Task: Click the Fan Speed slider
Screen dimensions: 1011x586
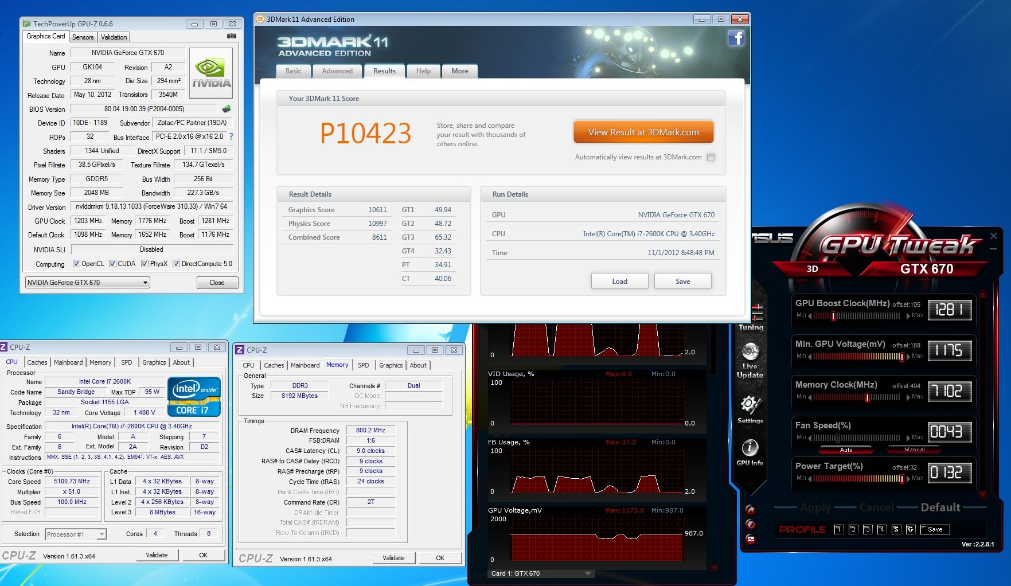Action: pyautogui.click(x=857, y=438)
